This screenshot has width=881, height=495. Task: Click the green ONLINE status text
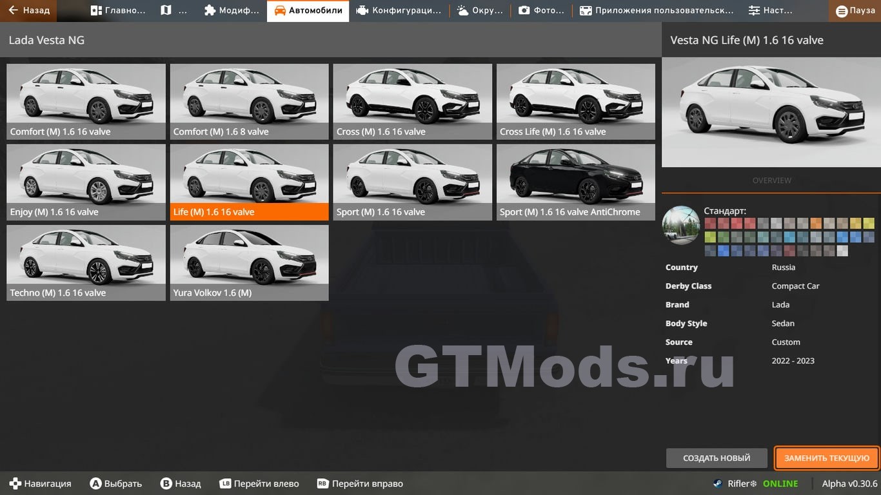[780, 483]
